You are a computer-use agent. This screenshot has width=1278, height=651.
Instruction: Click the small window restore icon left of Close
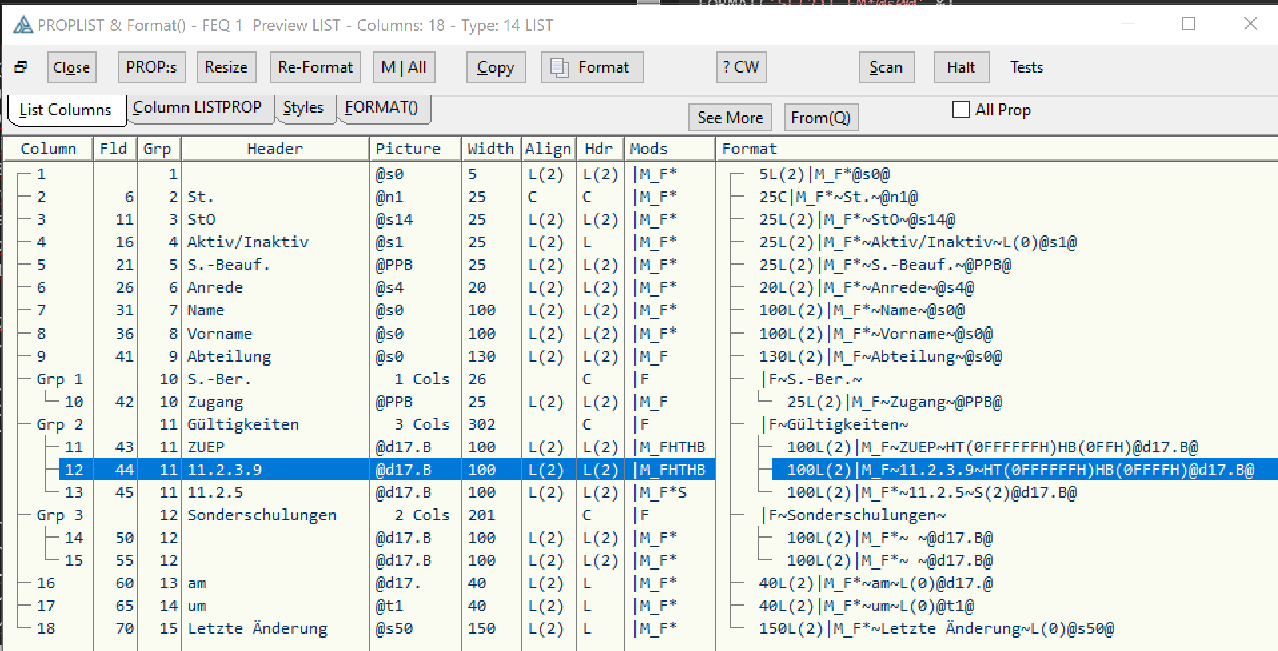[x=21, y=67]
